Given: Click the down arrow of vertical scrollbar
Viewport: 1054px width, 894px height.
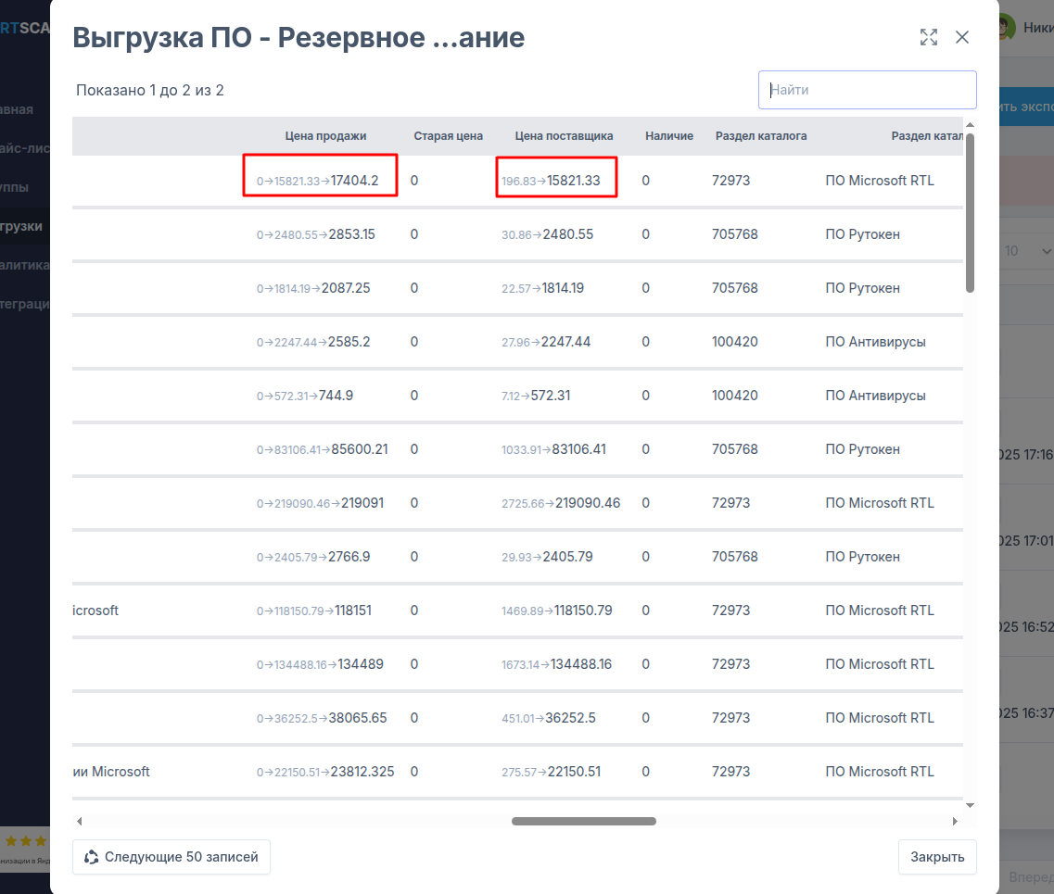Looking at the screenshot, I should [970, 805].
